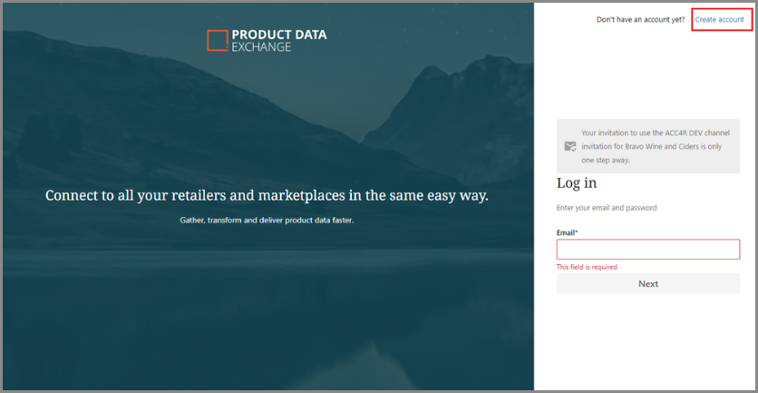Click the Create account link
Viewport: 758px width, 393px height.
(719, 20)
